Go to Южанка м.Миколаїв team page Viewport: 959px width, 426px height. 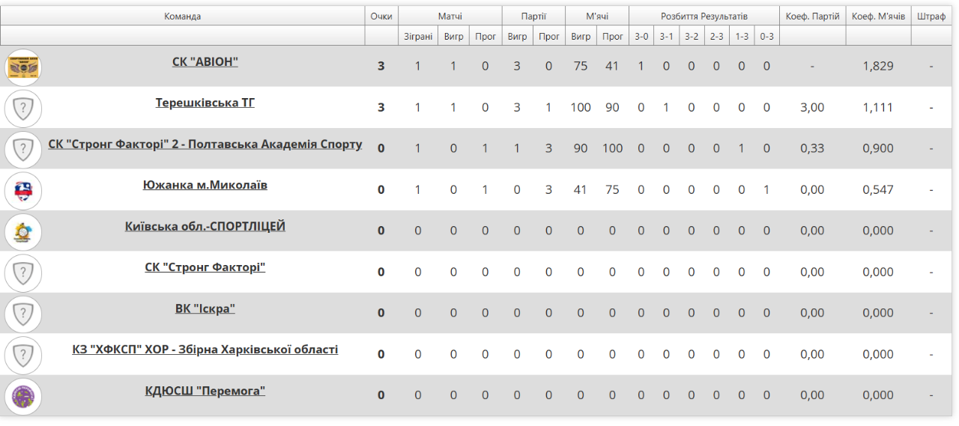pyautogui.click(x=205, y=186)
